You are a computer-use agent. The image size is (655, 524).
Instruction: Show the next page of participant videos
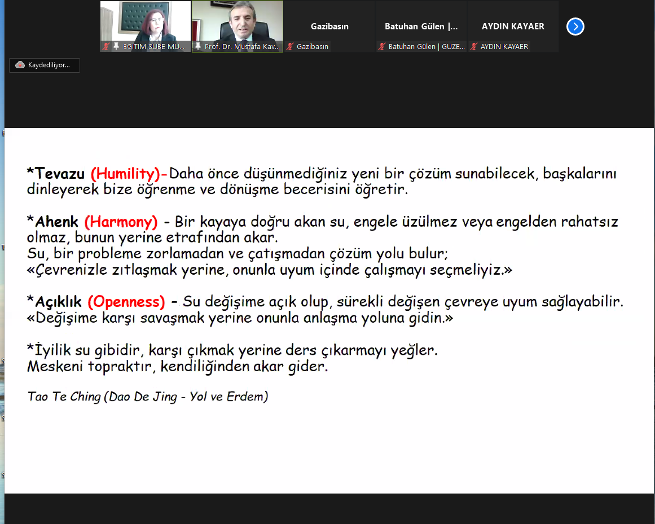[575, 27]
